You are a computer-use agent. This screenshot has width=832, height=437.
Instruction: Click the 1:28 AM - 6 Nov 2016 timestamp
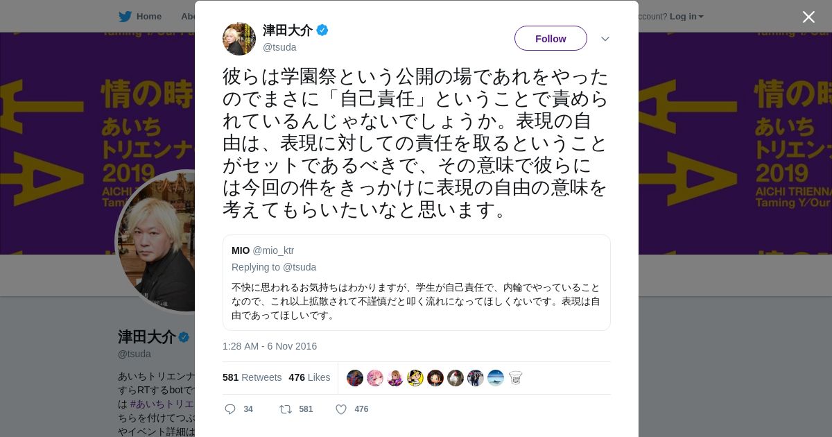tap(270, 346)
